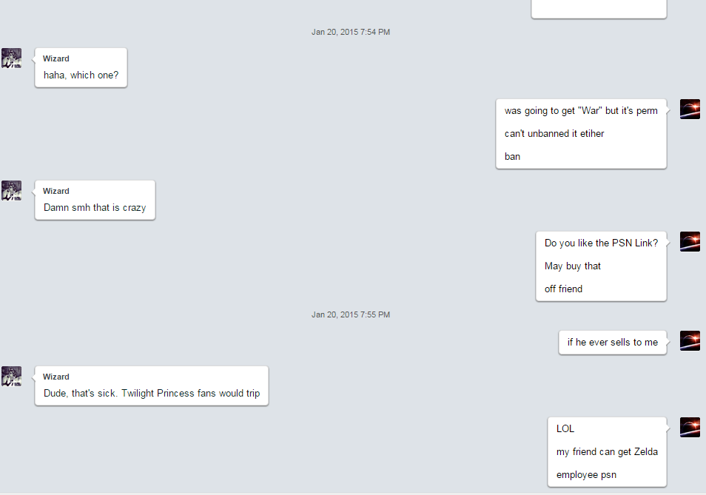Click Wizard's avatar beside the Twilight Princess message
The height and width of the screenshot is (495, 706).
click(x=11, y=376)
